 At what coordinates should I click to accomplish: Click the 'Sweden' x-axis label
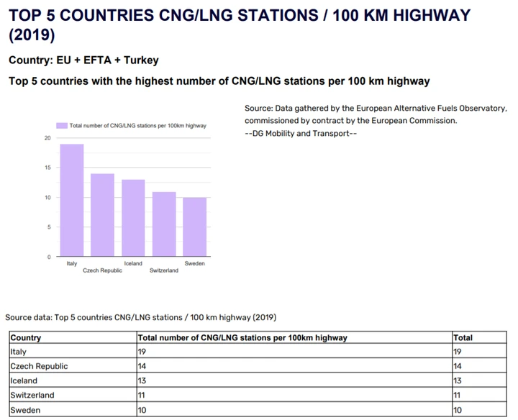194,263
